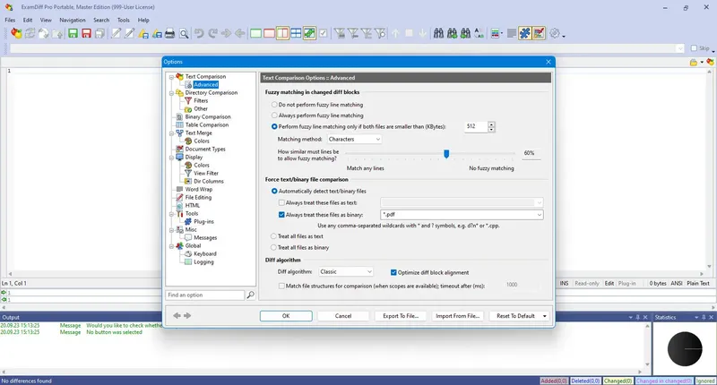Click the Print toolbar icon
717x385 pixels.
tap(169, 33)
